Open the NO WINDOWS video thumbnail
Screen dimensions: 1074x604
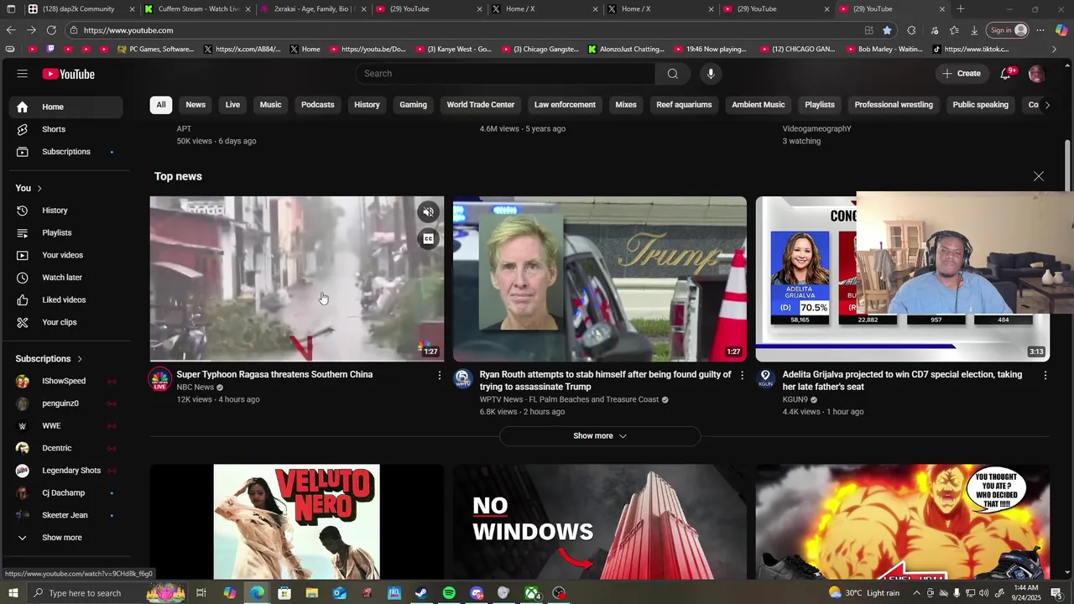[x=600, y=522]
